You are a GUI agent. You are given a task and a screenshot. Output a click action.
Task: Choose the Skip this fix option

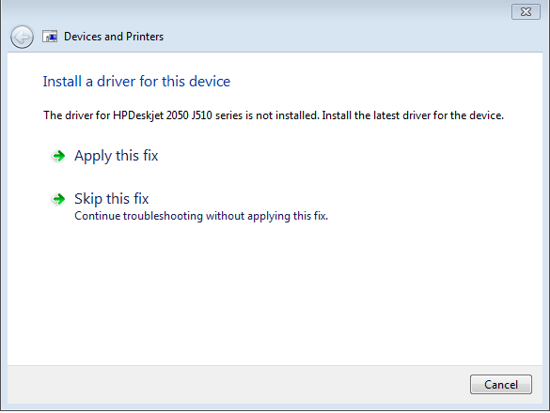[112, 199]
